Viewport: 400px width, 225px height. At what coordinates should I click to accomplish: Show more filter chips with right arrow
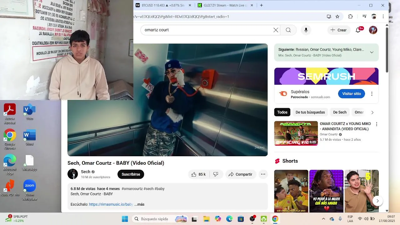coord(372,112)
